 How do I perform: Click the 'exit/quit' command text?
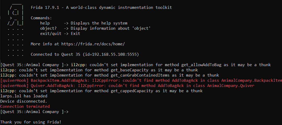pyautogui.click(x=51, y=34)
